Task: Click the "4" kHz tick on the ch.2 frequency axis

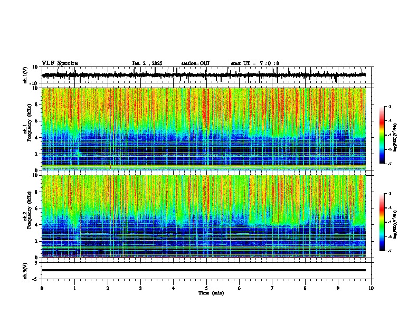Action: [36, 225]
